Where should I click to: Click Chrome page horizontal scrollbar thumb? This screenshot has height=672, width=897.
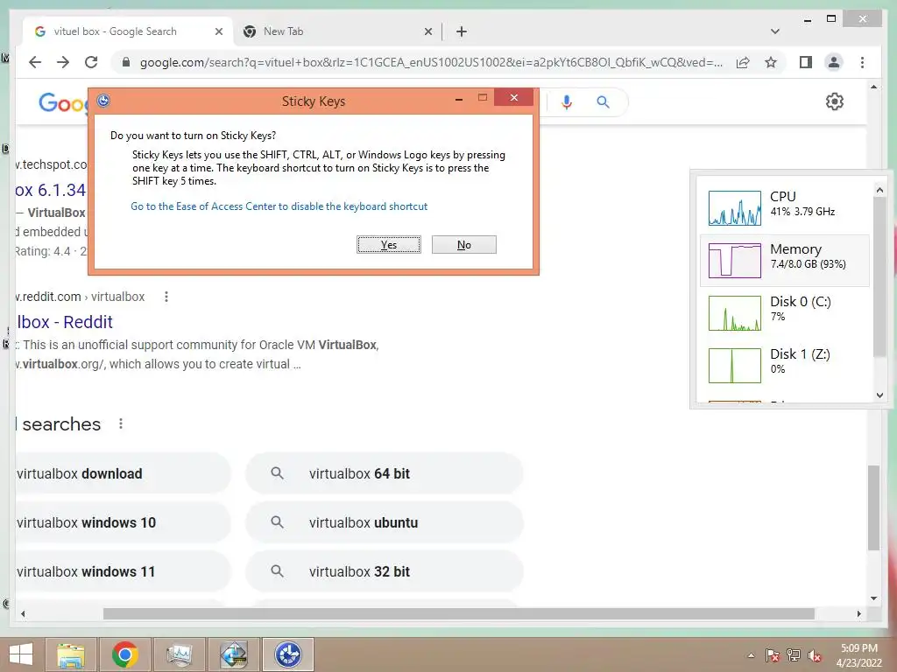click(x=459, y=613)
